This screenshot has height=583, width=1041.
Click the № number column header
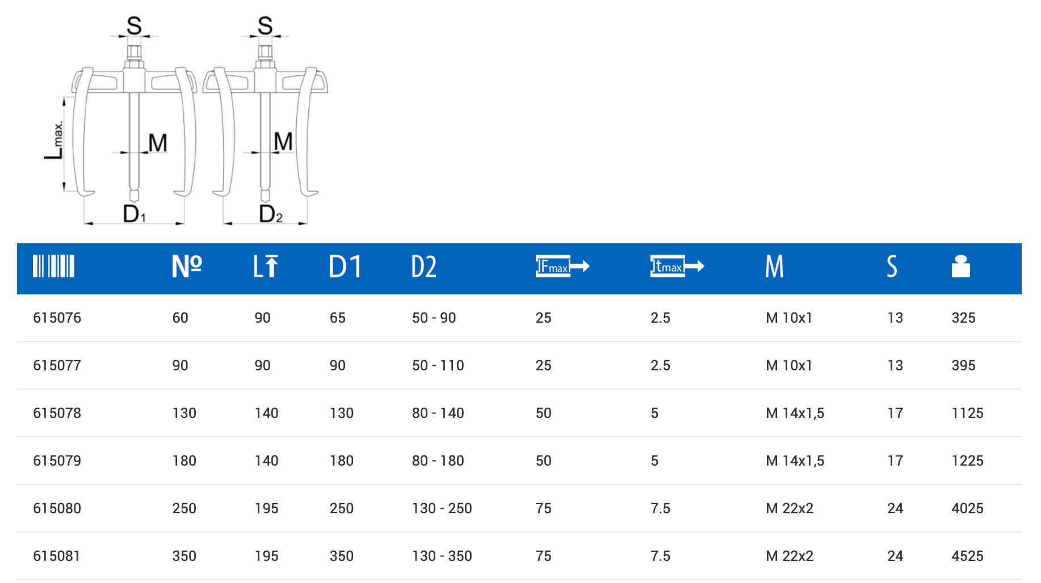coord(187,266)
